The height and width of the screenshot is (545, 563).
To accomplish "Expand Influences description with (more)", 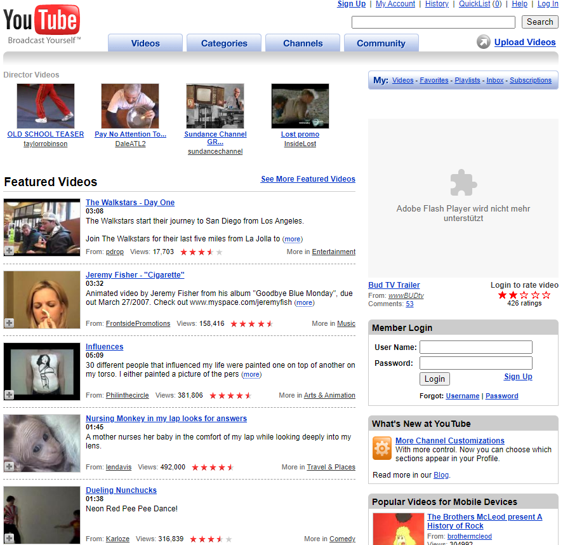I will click(251, 375).
